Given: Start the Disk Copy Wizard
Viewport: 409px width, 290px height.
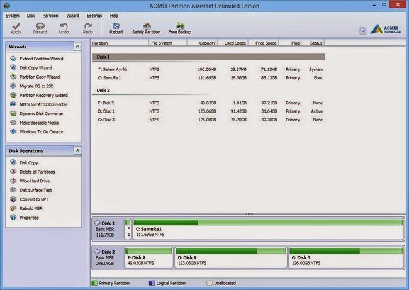Looking at the screenshot, I should 36,68.
